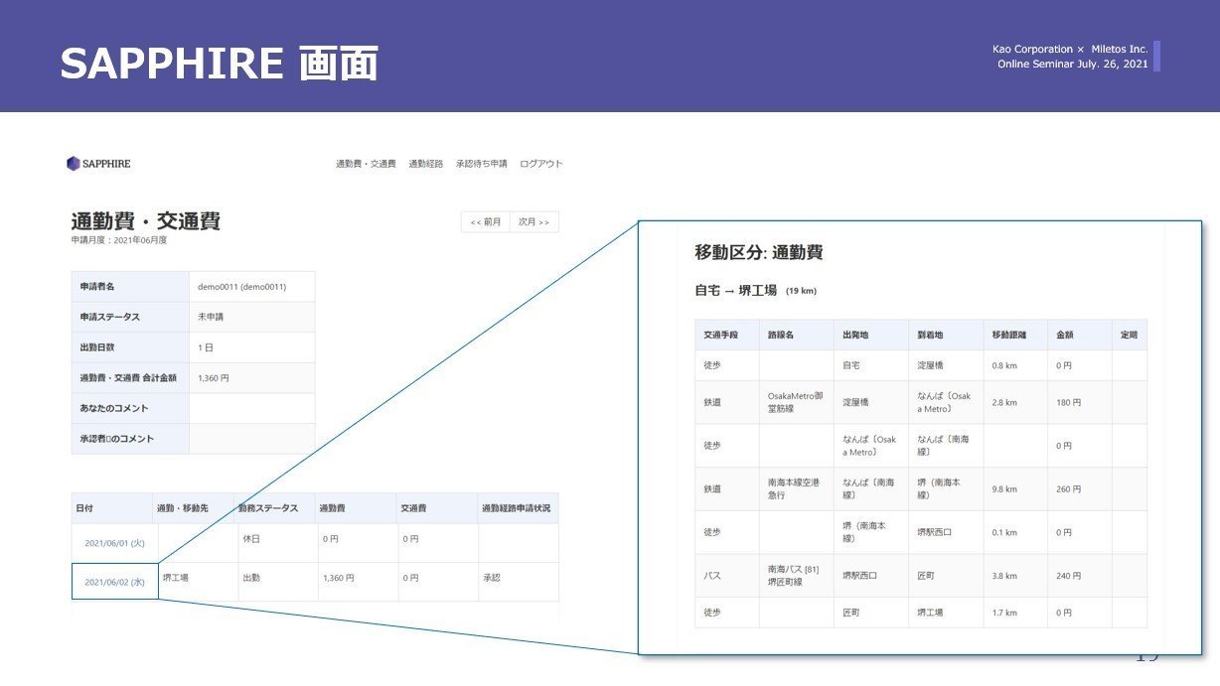Click the 申請月度：2021年06月度 text
The width and height of the screenshot is (1220, 686).
click(119, 240)
